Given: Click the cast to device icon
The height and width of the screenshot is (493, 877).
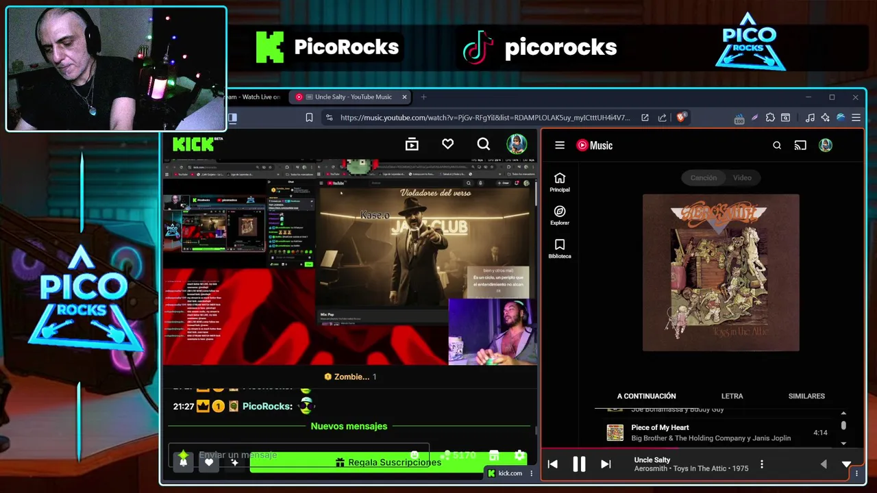Looking at the screenshot, I should (800, 145).
